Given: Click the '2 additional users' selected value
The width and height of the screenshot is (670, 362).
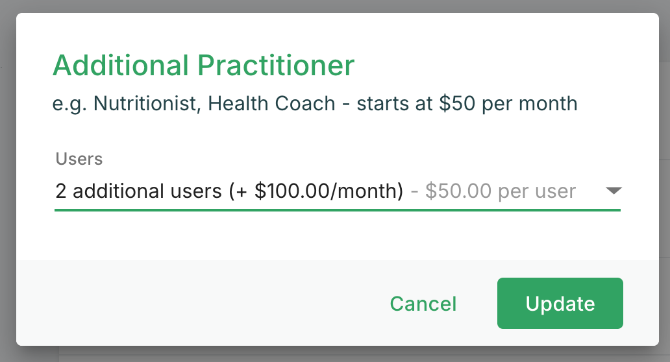Looking at the screenshot, I should point(139,191).
